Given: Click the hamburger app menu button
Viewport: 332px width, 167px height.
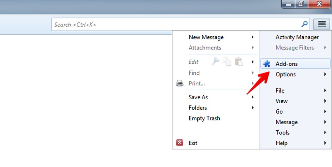Looking at the screenshot, I should [x=322, y=24].
